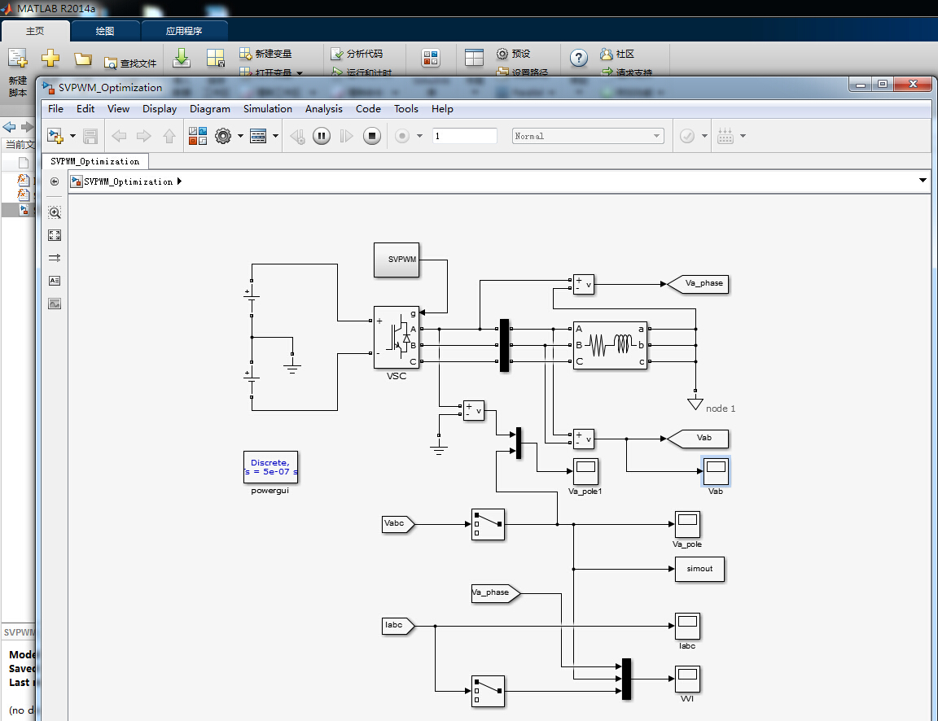The width and height of the screenshot is (938, 721).
Task: Select the VSC universal bridge block
Action: (397, 338)
